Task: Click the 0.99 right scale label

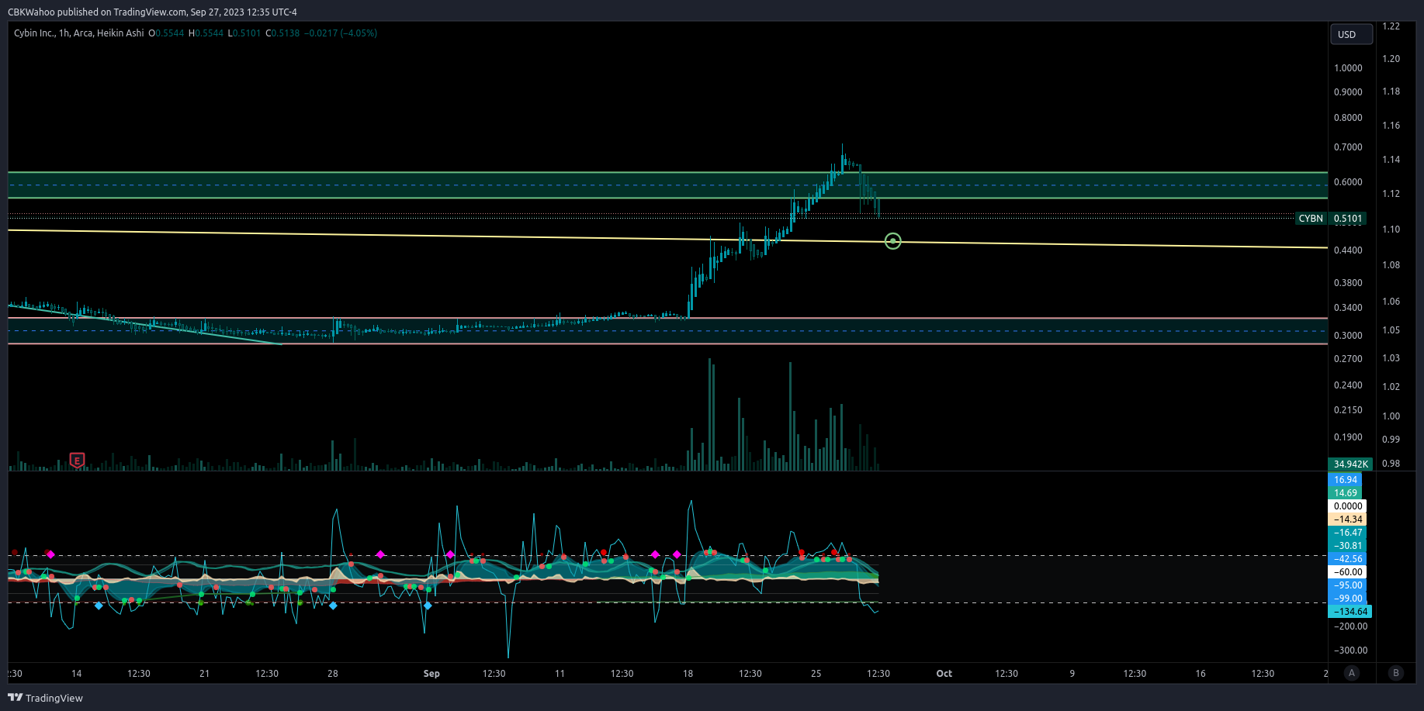Action: click(1391, 440)
